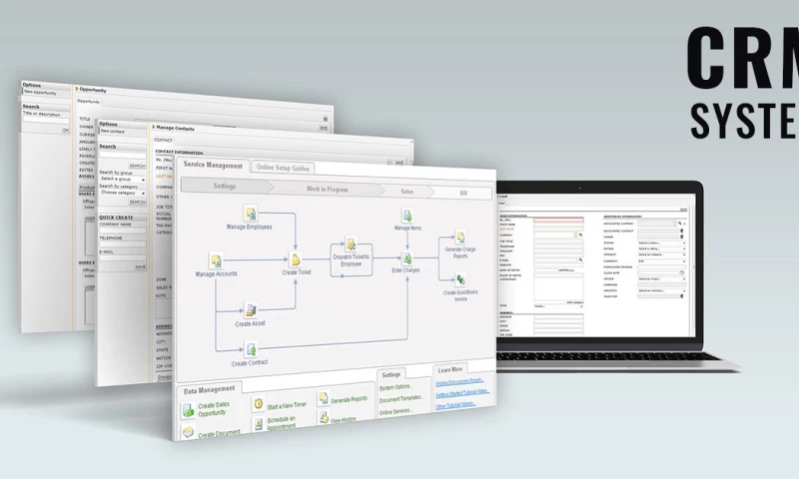Click the icon beside the Owner field on laptop
The image size is (799, 479).
[x=682, y=237]
